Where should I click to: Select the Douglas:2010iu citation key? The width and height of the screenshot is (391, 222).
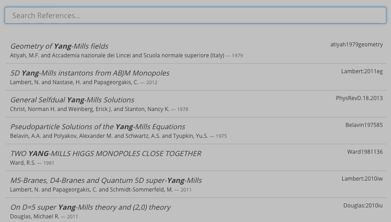pos(363,206)
